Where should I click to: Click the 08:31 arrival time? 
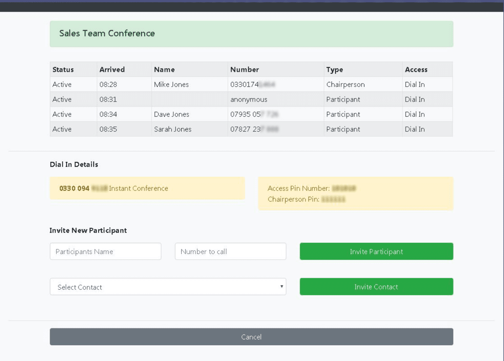coord(108,99)
